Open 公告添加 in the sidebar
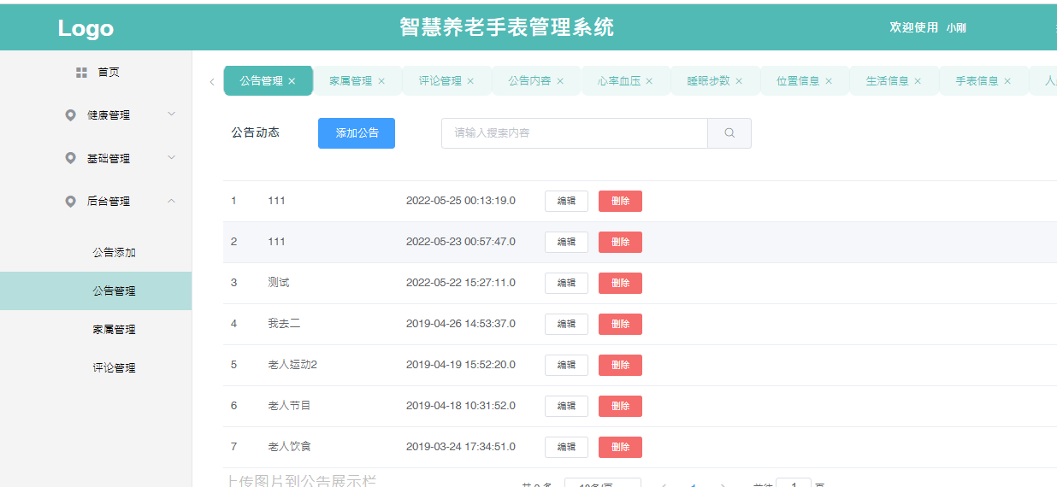 [114, 253]
